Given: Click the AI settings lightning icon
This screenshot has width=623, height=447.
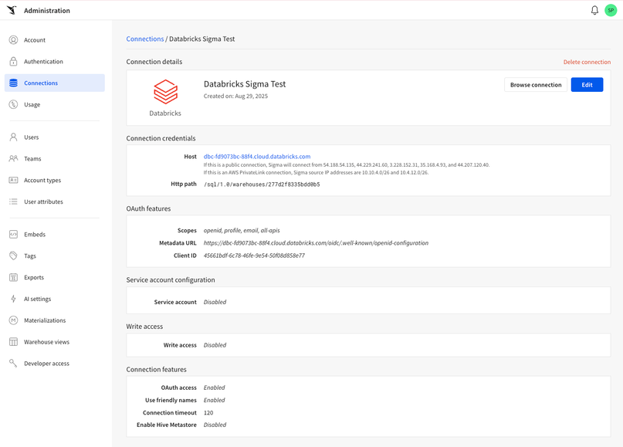Looking at the screenshot, I should (13, 299).
